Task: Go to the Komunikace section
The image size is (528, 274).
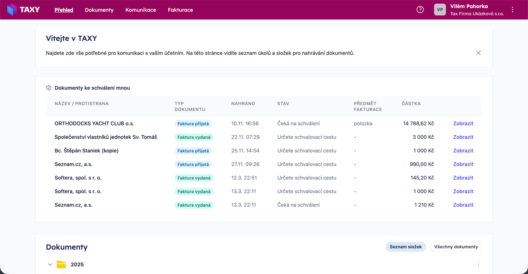Action: 141,10
